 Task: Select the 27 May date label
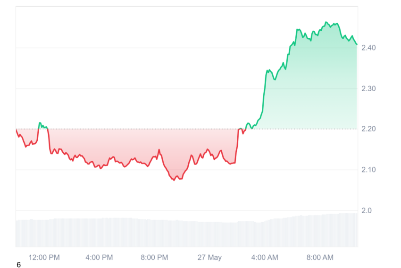(209, 257)
